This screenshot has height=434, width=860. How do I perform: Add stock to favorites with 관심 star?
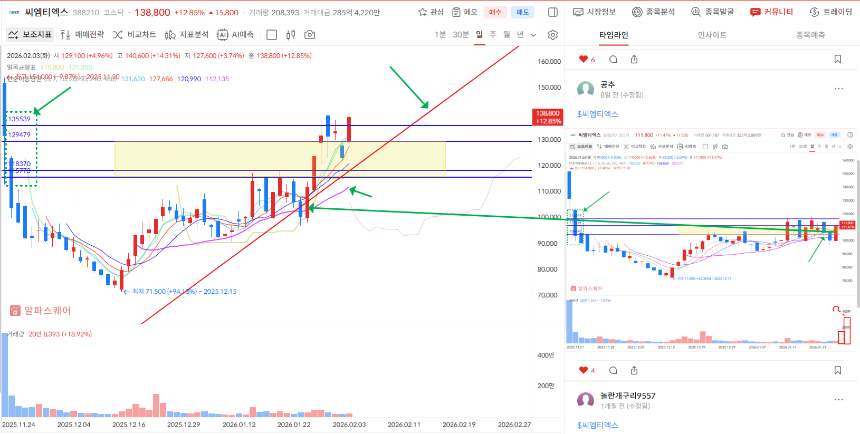coord(431,12)
